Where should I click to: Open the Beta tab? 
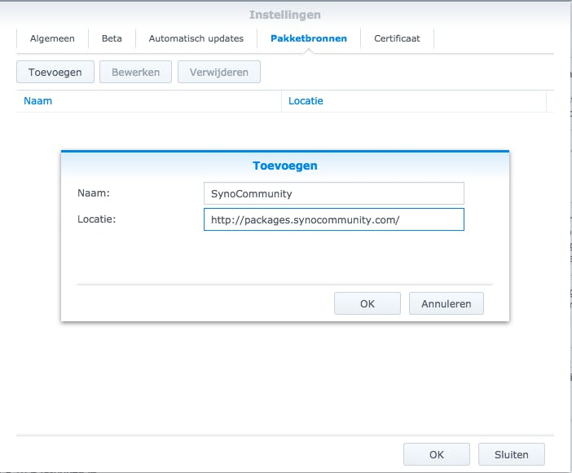(x=112, y=38)
